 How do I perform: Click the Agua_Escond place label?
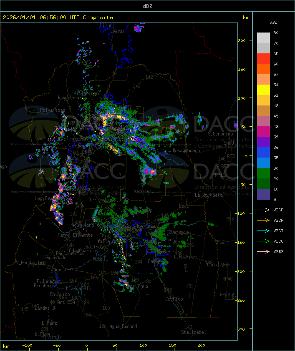point(123,326)
